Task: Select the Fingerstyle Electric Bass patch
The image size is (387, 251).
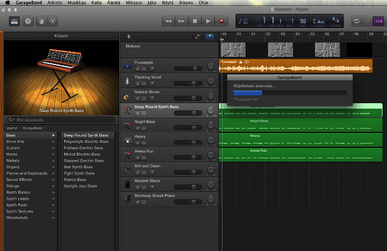Action: coord(86,142)
